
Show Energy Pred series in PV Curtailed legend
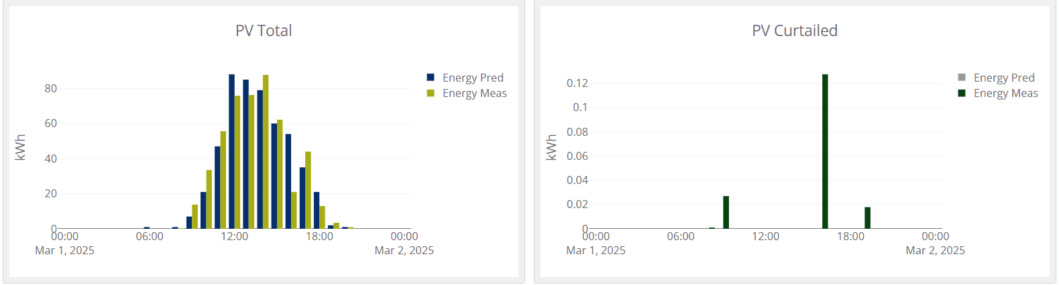point(1003,78)
